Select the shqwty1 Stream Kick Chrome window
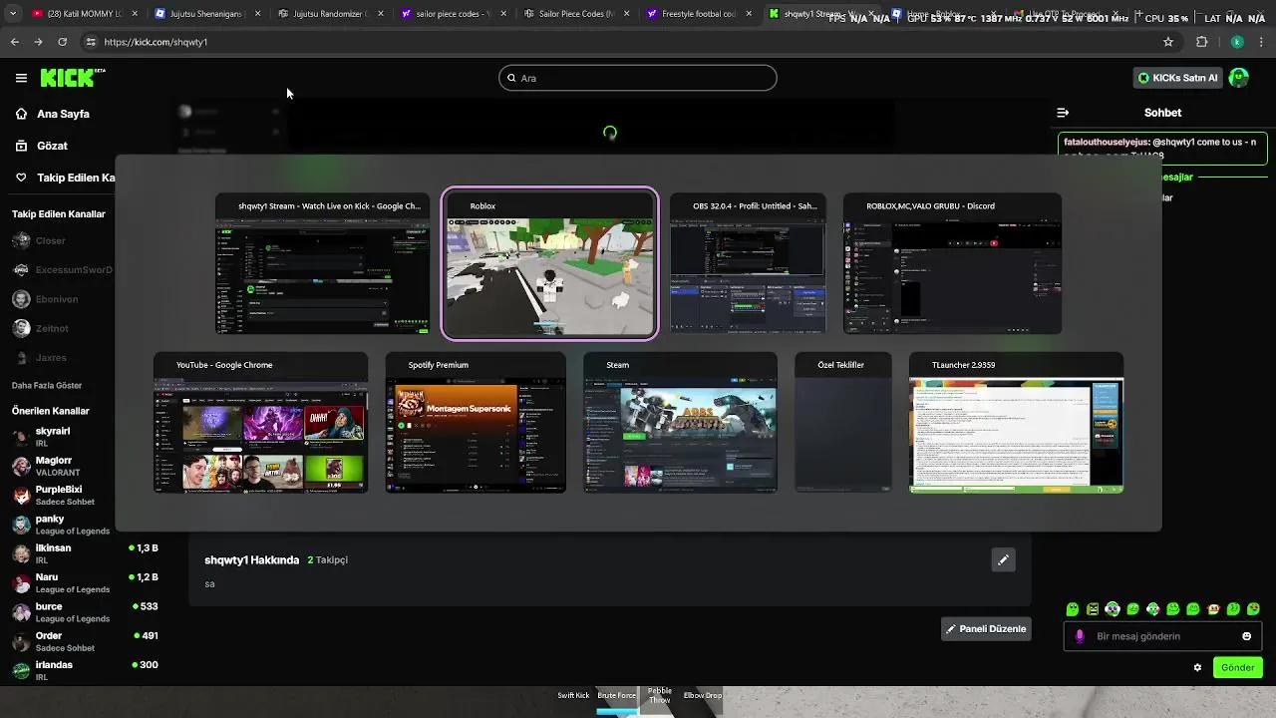The width and height of the screenshot is (1276, 718). 322,264
